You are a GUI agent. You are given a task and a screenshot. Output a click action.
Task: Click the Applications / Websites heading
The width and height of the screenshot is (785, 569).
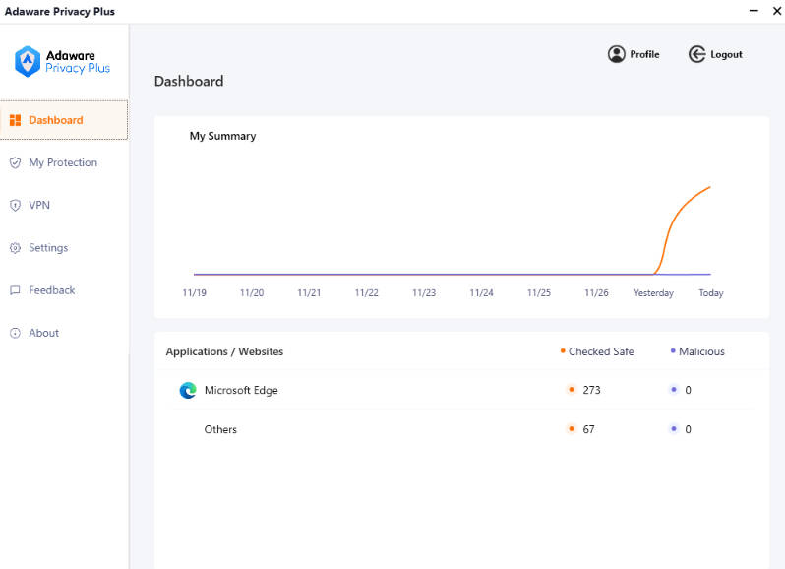[x=224, y=351]
